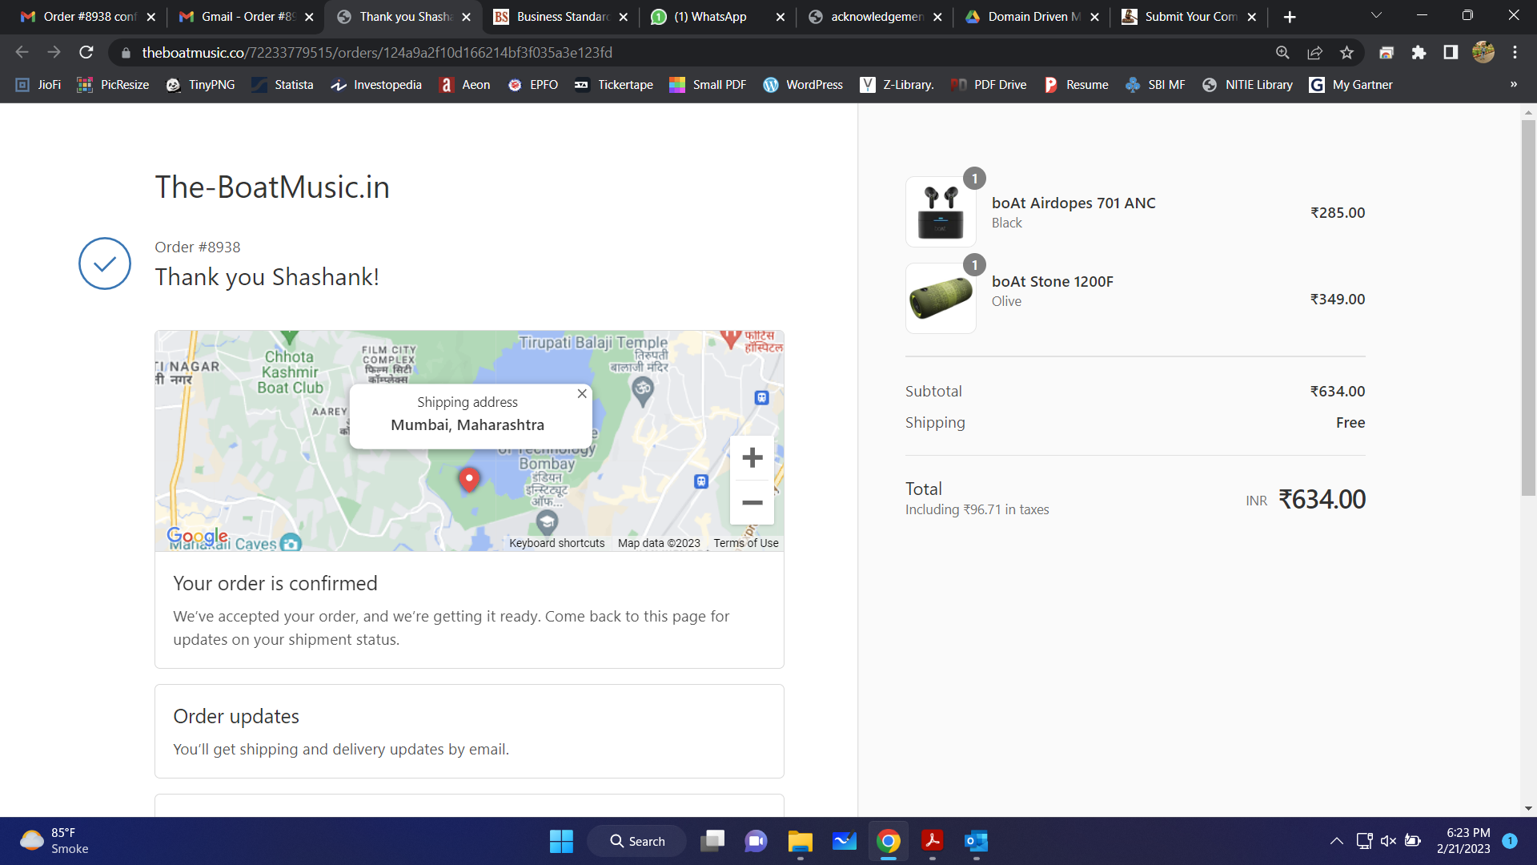
Task: Close the Shipping address map popup
Action: click(582, 393)
